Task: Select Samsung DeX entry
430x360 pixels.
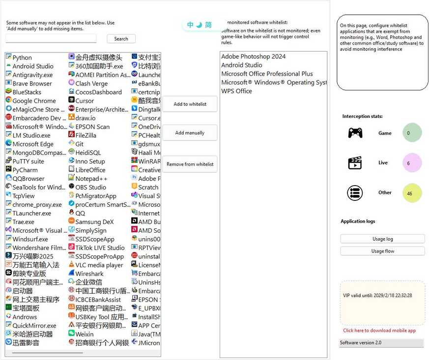Action: (x=91, y=222)
